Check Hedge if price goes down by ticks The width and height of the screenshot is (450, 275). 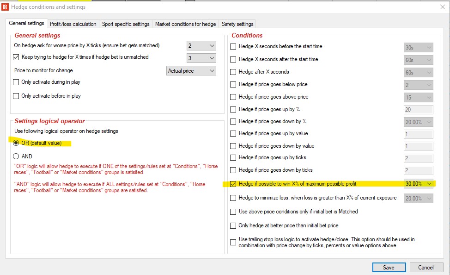pyautogui.click(x=233, y=170)
